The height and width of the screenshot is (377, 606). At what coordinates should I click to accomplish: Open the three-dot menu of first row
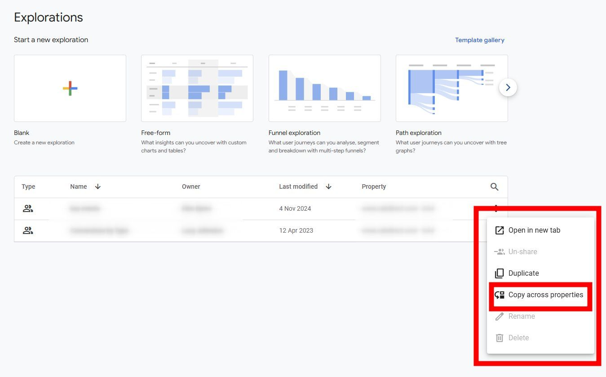[496, 208]
